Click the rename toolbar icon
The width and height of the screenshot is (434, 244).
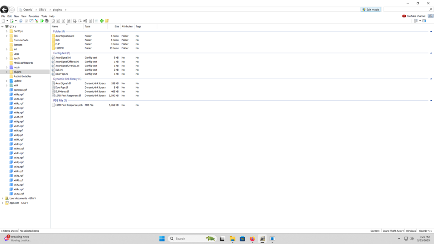coord(85,21)
